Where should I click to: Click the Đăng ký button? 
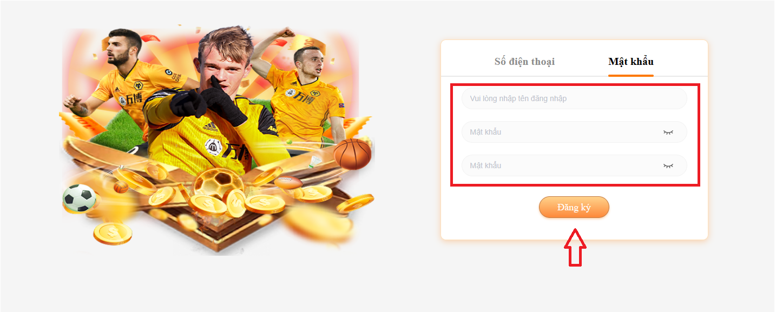pos(574,207)
